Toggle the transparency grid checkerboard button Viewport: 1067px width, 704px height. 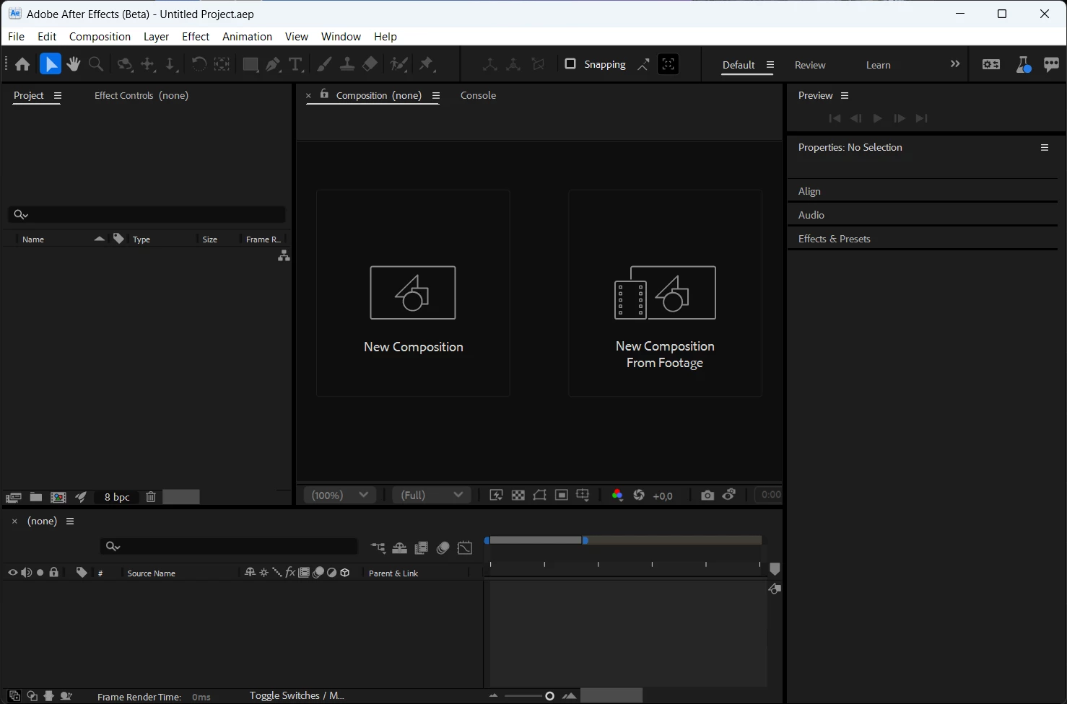tap(518, 495)
